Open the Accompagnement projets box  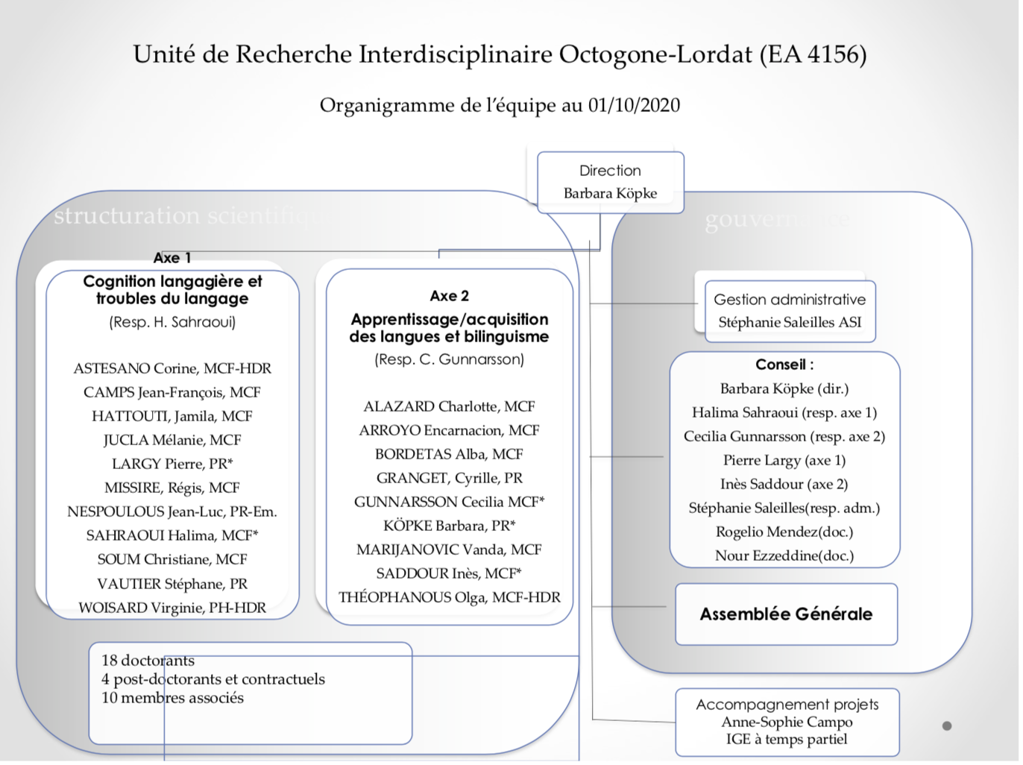tap(787, 721)
